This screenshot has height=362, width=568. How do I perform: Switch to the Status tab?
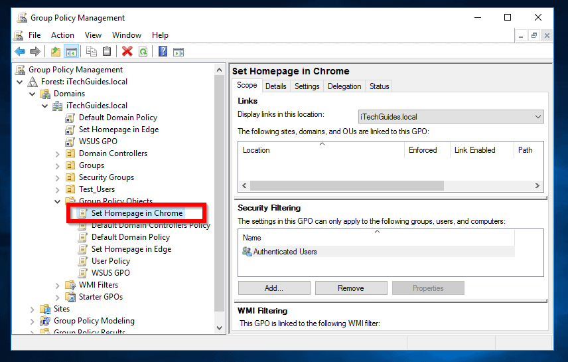tap(379, 86)
